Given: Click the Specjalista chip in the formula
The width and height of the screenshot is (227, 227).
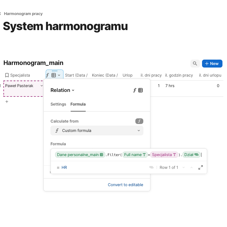Looking at the screenshot, I should pyautogui.click(x=164, y=155).
